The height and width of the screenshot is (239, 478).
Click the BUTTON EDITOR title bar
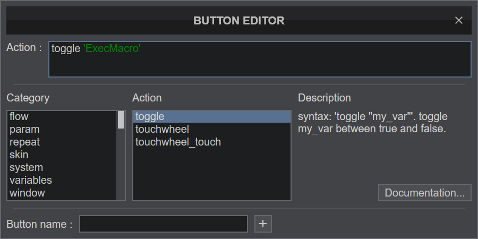click(238, 20)
